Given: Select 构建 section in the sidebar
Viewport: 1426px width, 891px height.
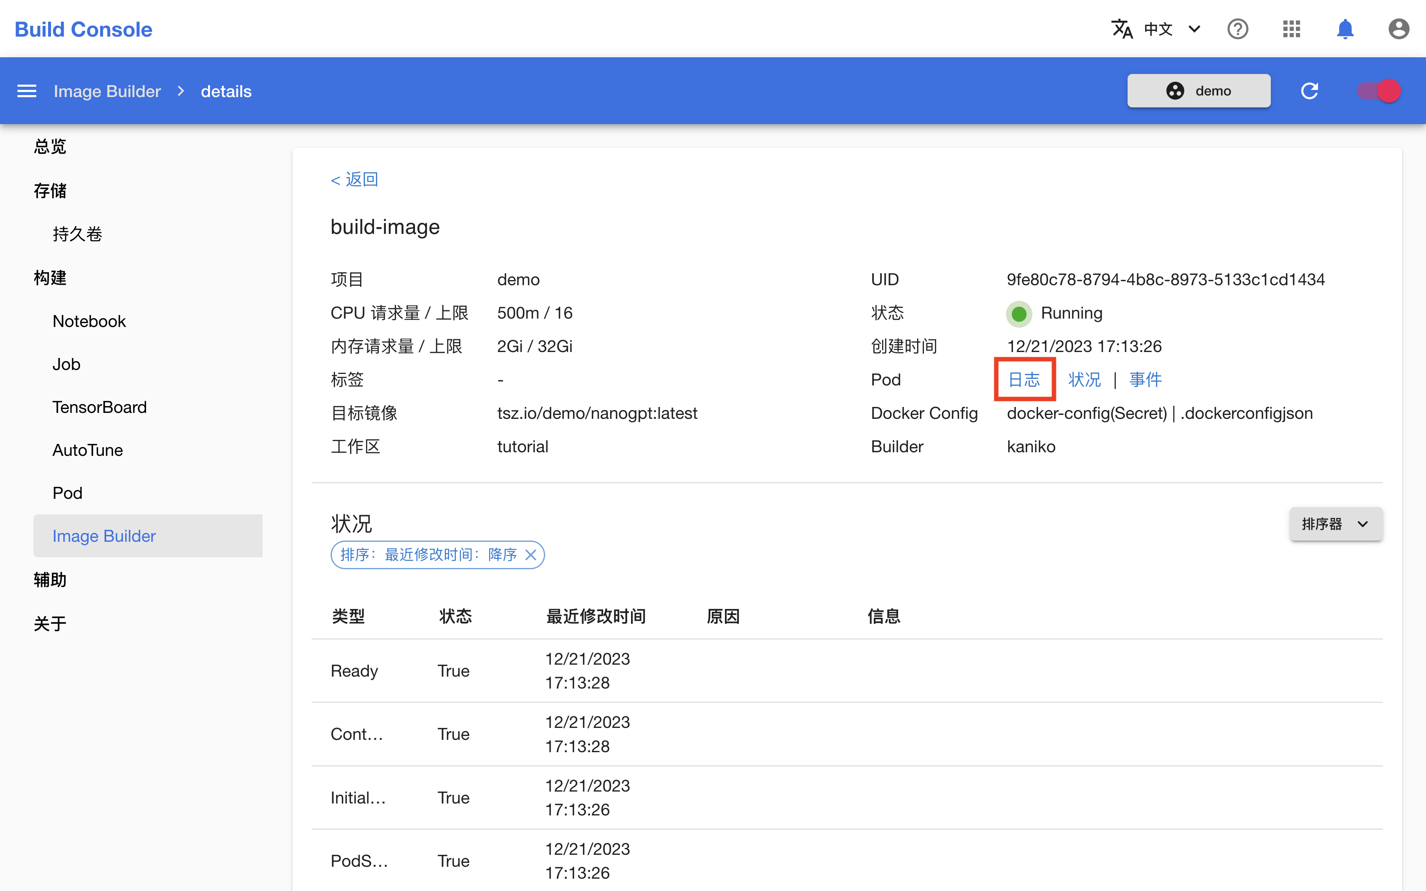Looking at the screenshot, I should [50, 278].
